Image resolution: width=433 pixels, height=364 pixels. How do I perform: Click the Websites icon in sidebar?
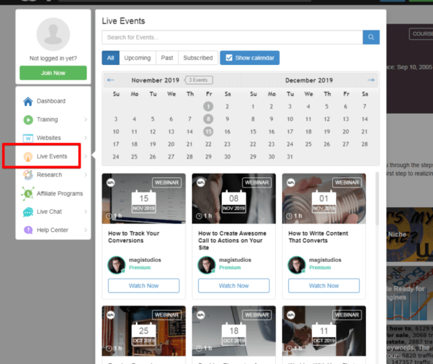click(28, 138)
